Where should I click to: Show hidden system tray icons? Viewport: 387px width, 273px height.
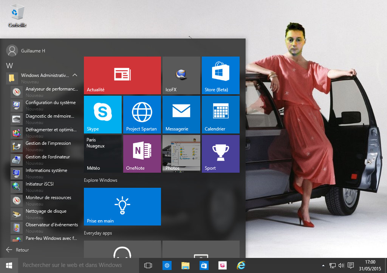click(324, 265)
